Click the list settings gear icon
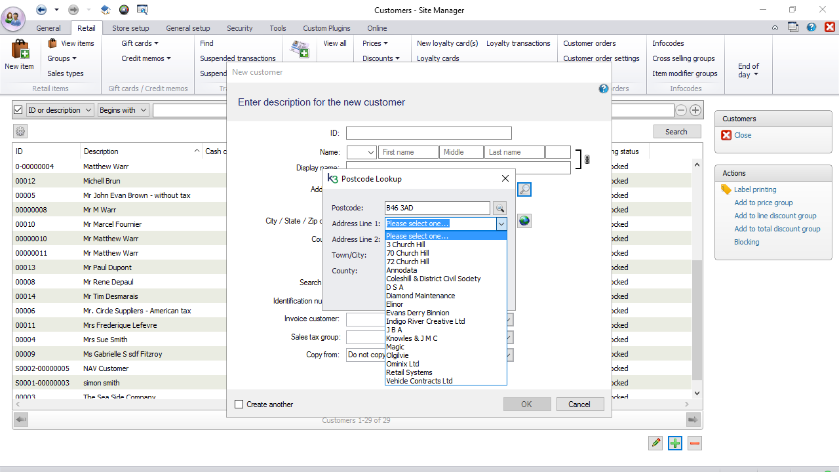 point(20,132)
